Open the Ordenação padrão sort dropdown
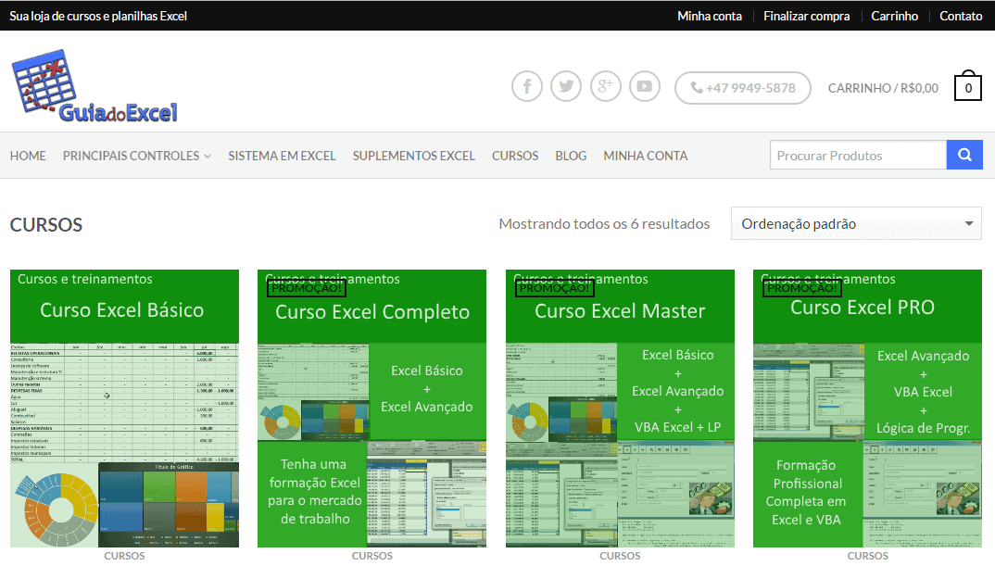Image resolution: width=995 pixels, height=566 pixels. tap(854, 223)
